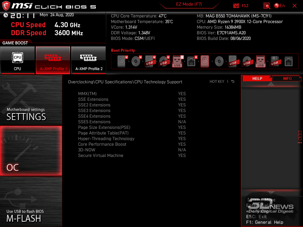Switch to the INFO tab

(287, 78)
